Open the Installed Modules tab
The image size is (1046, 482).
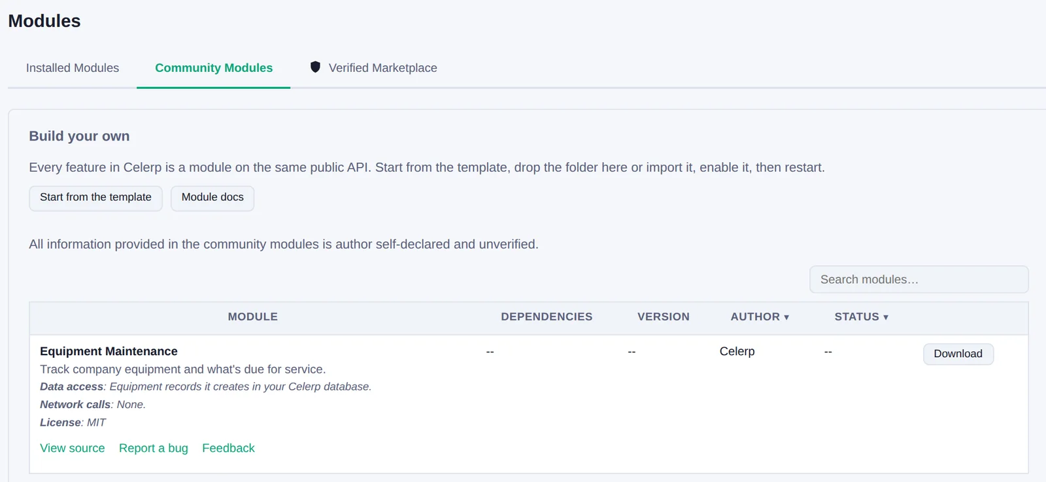tap(73, 68)
